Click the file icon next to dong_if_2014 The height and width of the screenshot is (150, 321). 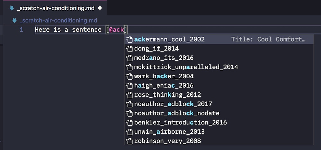(x=129, y=49)
